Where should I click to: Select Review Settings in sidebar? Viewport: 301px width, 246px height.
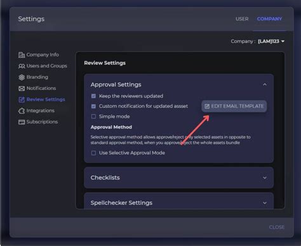click(x=42, y=100)
